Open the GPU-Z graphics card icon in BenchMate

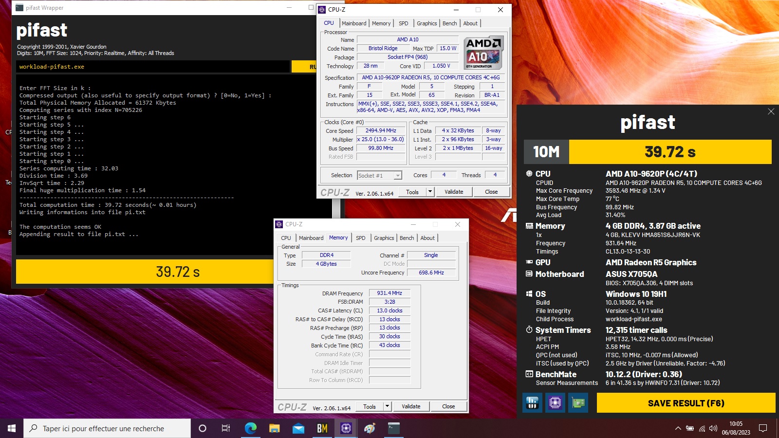[578, 403]
